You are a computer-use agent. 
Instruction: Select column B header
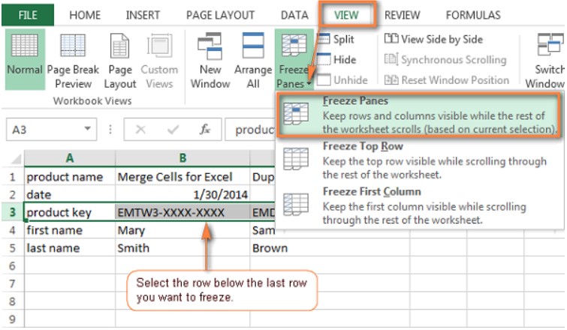coord(182,157)
